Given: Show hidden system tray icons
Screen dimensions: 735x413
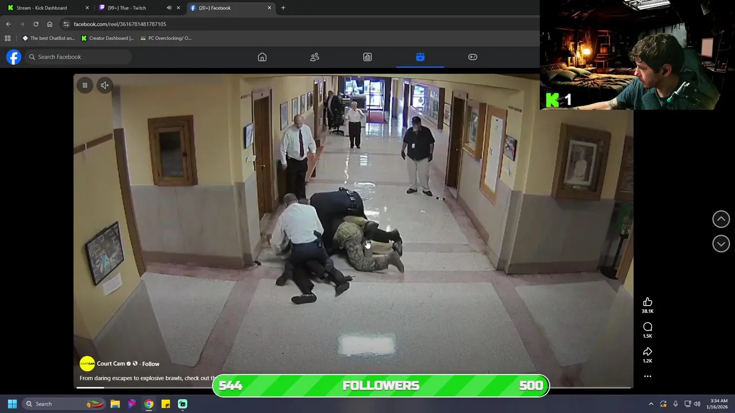Looking at the screenshot, I should coord(651,404).
